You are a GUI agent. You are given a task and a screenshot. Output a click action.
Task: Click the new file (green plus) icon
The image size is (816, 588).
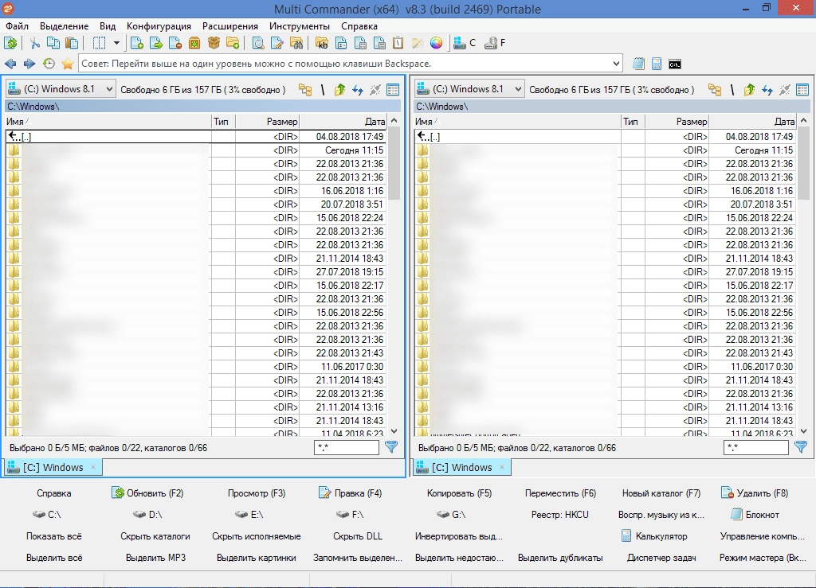[137, 43]
